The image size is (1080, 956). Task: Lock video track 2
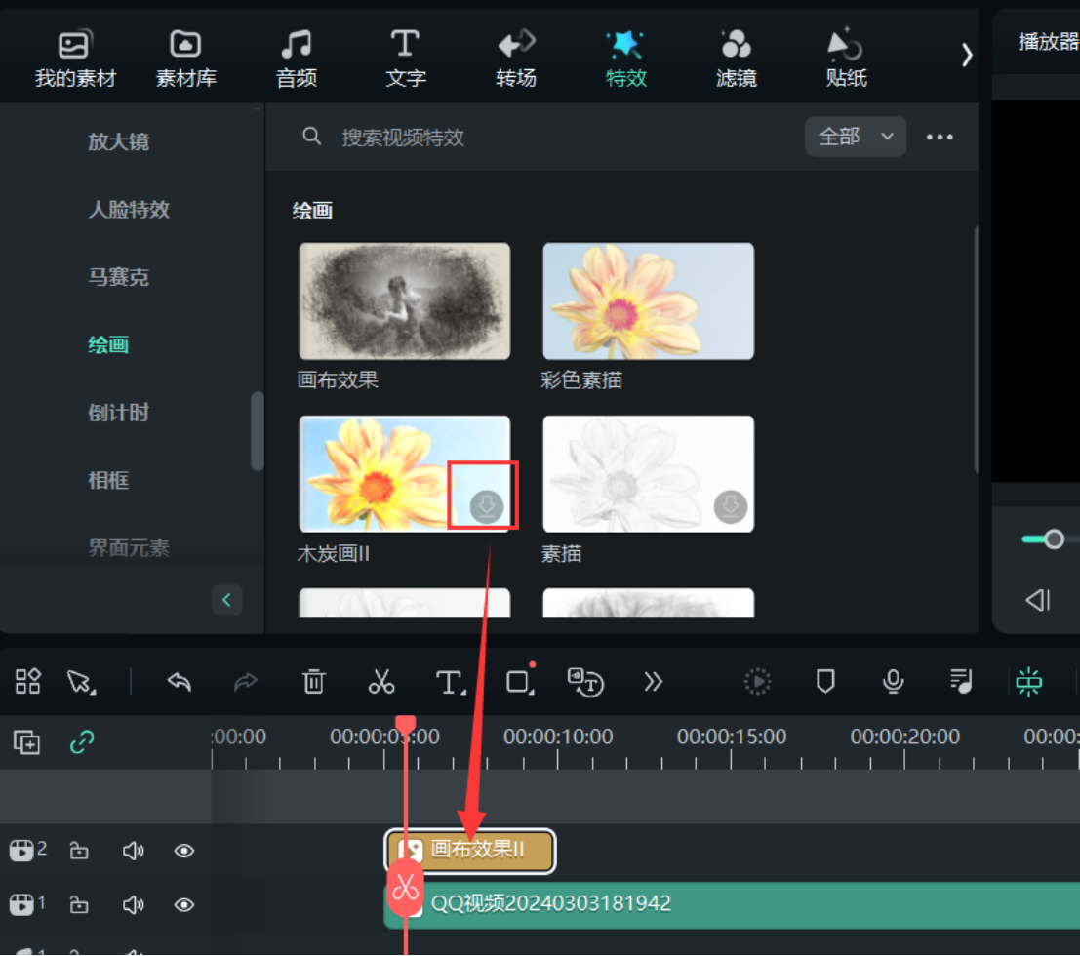pyautogui.click(x=79, y=851)
